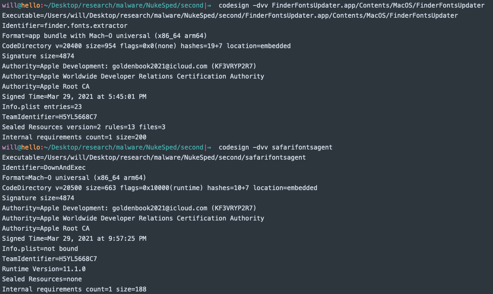This screenshot has width=493, height=294.
Task: Click the Info.plist entries=23 line
Action: (x=42, y=107)
